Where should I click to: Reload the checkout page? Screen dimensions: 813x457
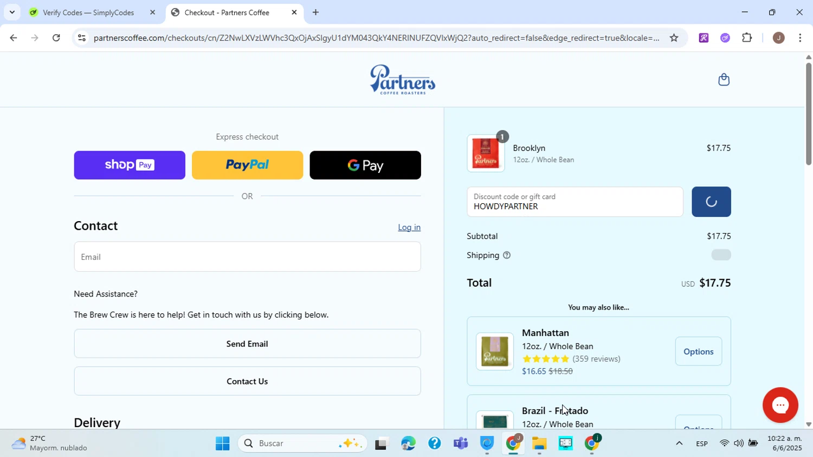(x=56, y=38)
